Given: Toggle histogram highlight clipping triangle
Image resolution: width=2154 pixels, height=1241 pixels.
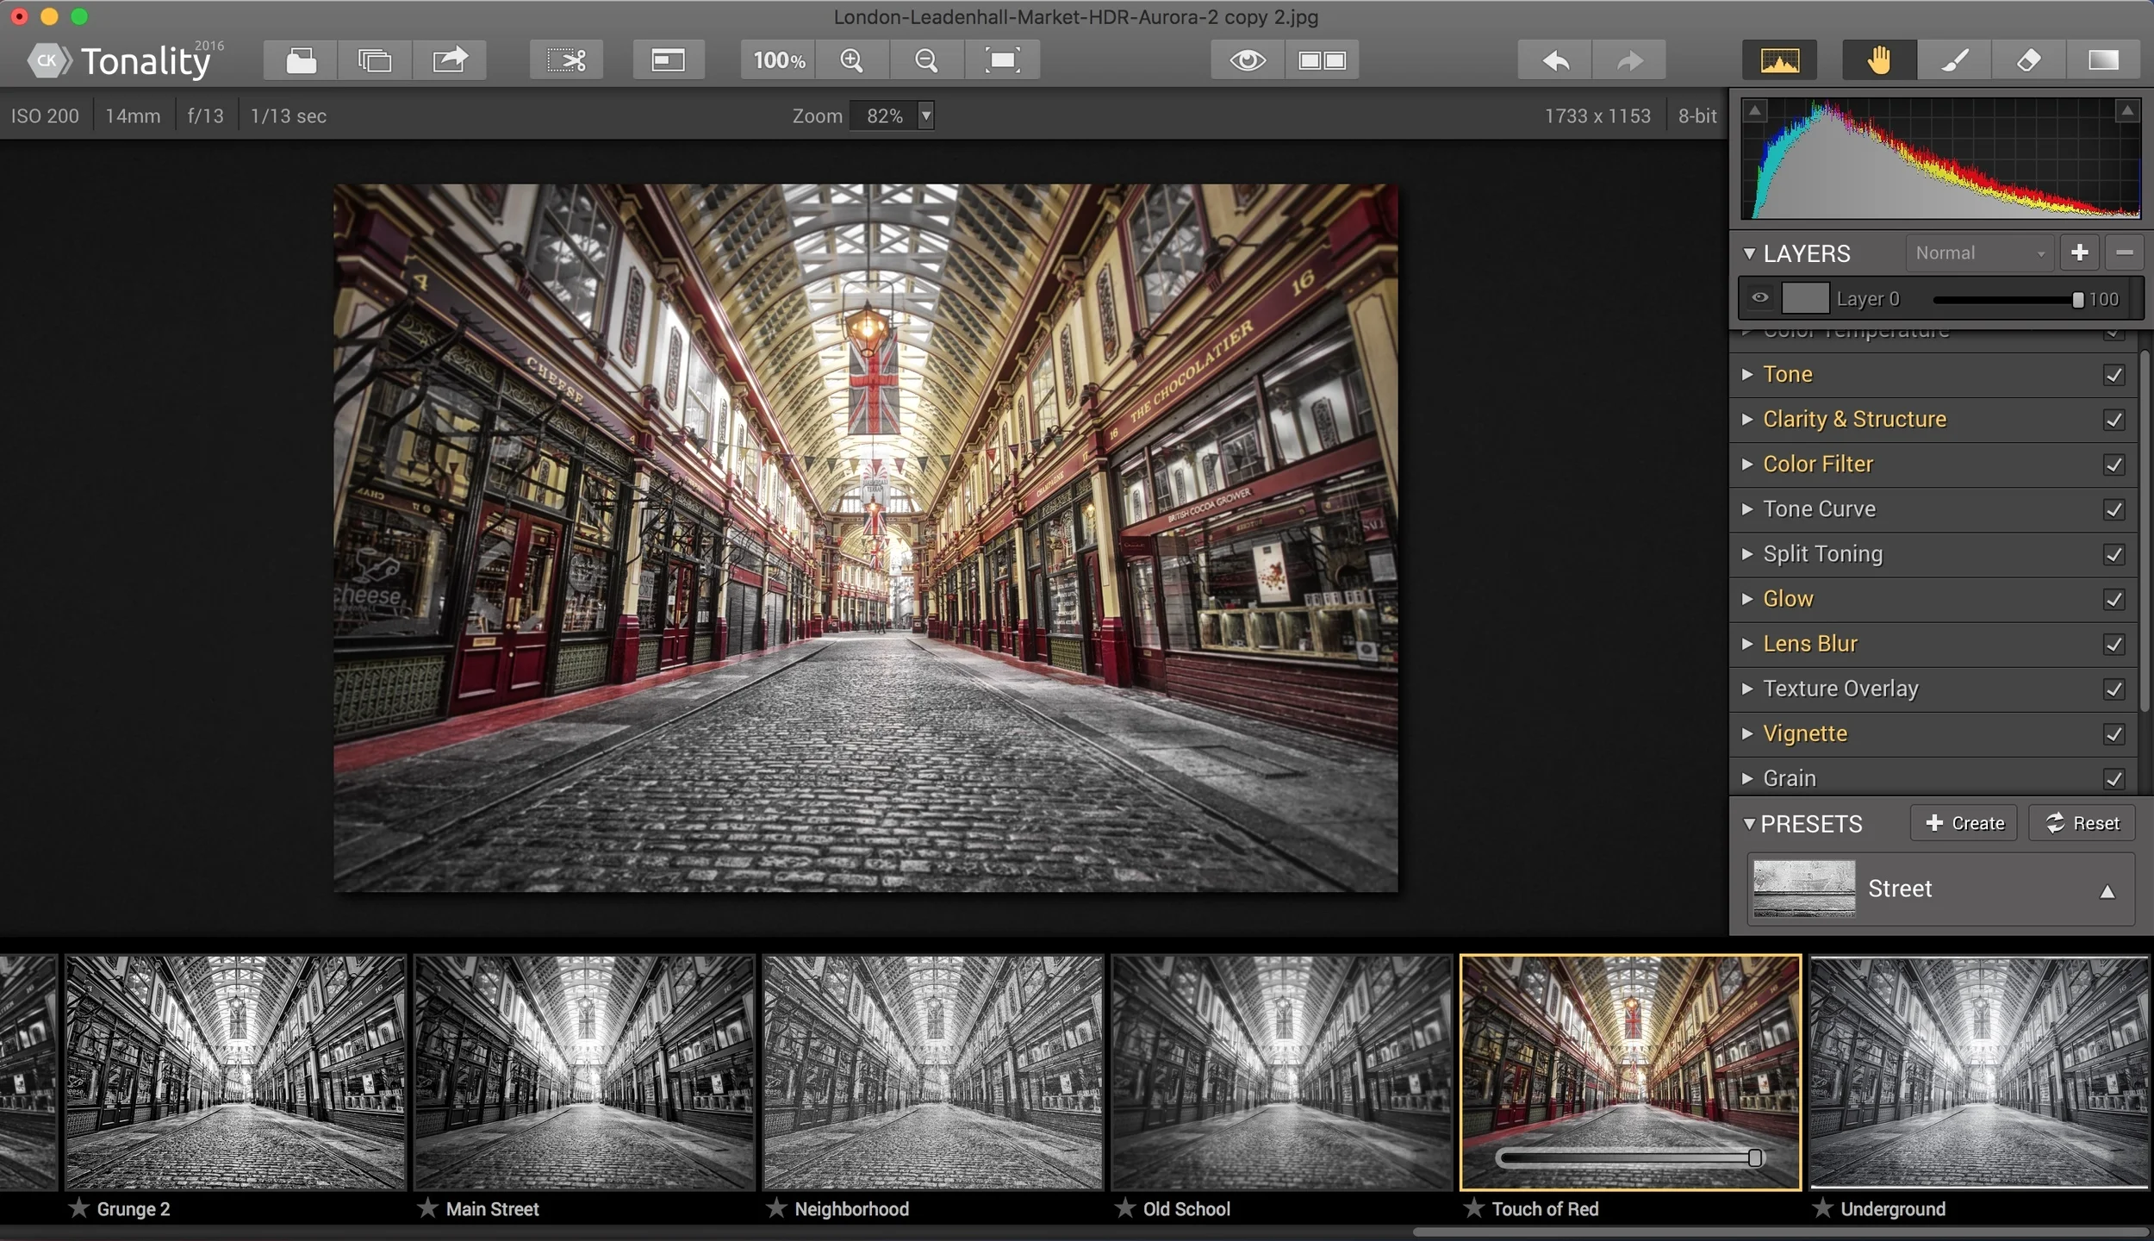Looking at the screenshot, I should point(2127,110).
